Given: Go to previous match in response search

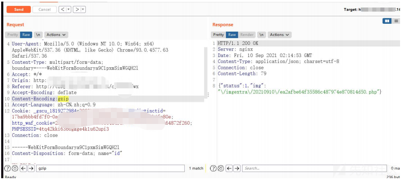Looking at the screenshot, I should point(229,168).
